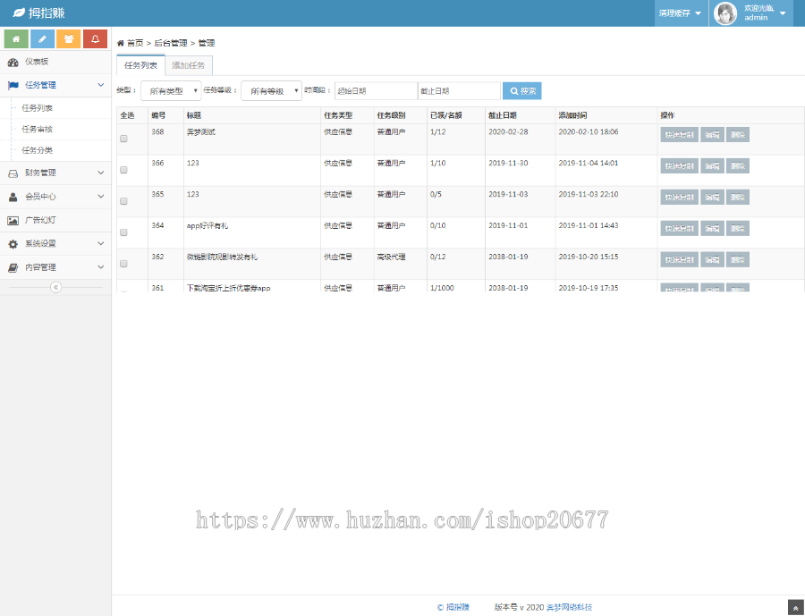805x616 pixels.
Task: Click the leaf logo in header
Action: [x=19, y=13]
